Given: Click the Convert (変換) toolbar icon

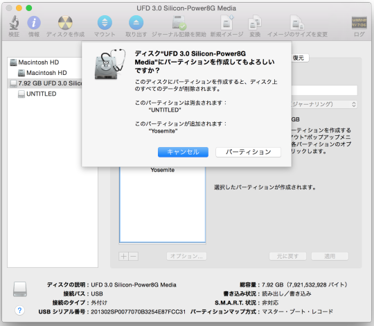Looking at the screenshot, I should click(x=255, y=23).
